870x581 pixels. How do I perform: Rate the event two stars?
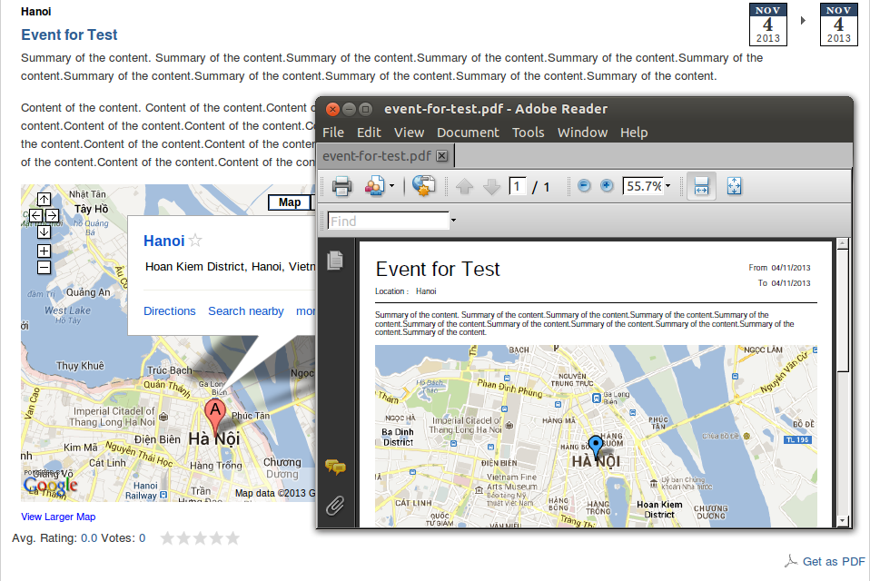click(183, 538)
